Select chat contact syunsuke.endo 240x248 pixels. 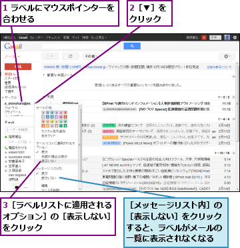(20, 157)
